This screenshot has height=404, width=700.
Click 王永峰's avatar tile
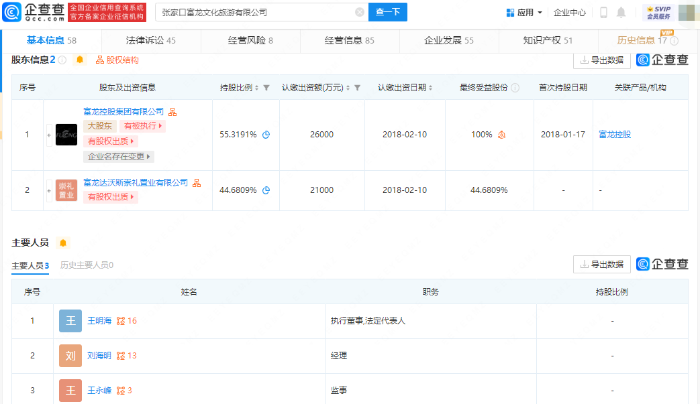click(70, 390)
